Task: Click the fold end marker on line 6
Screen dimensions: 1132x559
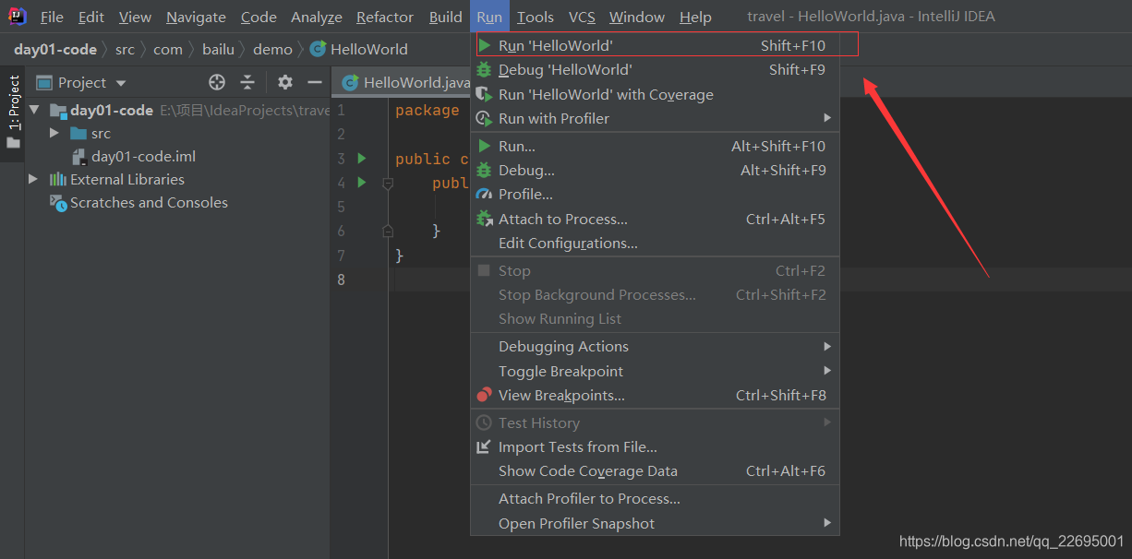Action: click(x=388, y=231)
